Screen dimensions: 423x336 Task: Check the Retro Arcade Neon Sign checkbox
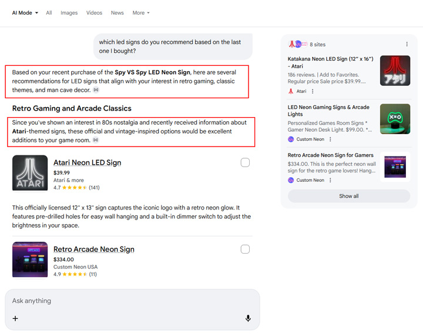[x=245, y=249]
